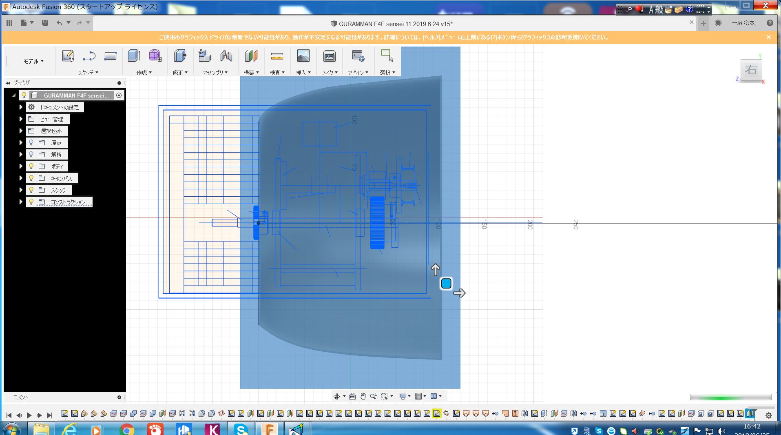The height and width of the screenshot is (435, 781).
Task: Expand the ドキュメントの設定 tree node
Action: click(x=20, y=107)
